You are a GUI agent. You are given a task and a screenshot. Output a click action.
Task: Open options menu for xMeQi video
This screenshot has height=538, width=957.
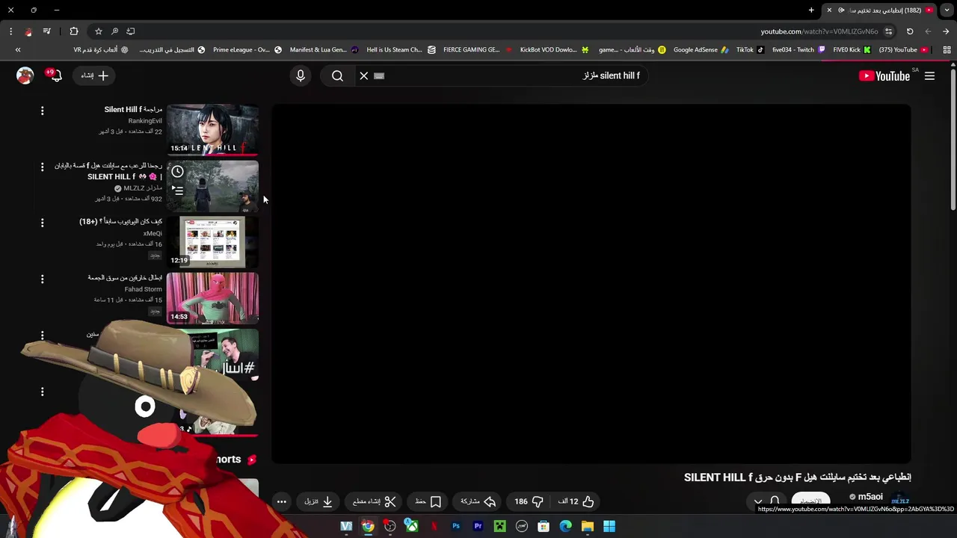(x=42, y=223)
